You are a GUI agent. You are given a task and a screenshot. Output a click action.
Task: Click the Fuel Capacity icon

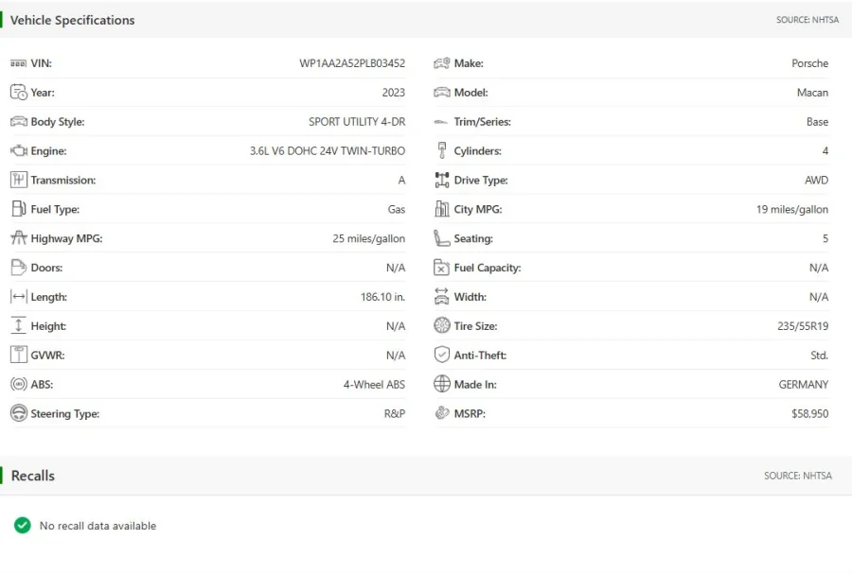[x=442, y=268]
